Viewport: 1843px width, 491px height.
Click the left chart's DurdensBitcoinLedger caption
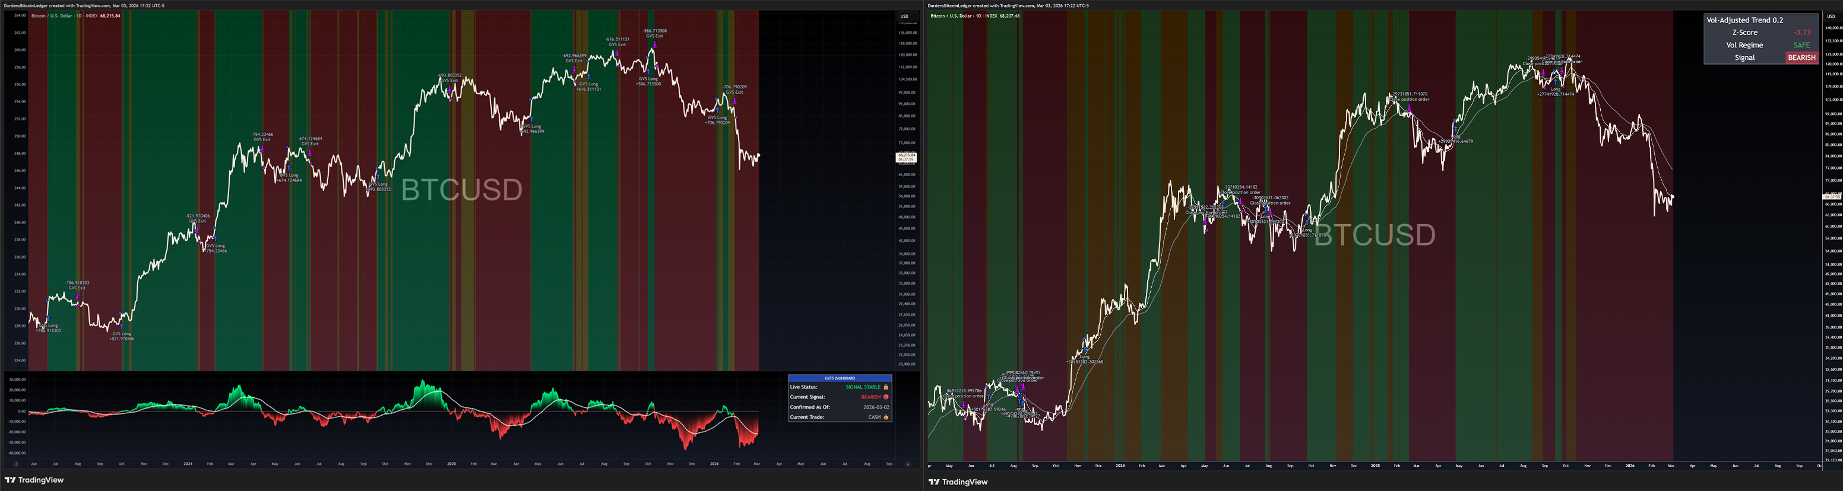[x=84, y=6]
